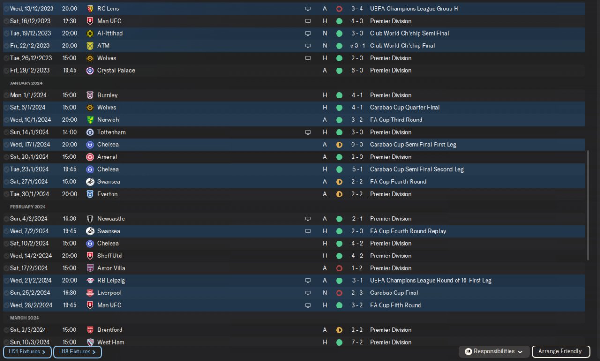Click the RB Leipzig club badge
600x361 pixels.
click(90, 280)
